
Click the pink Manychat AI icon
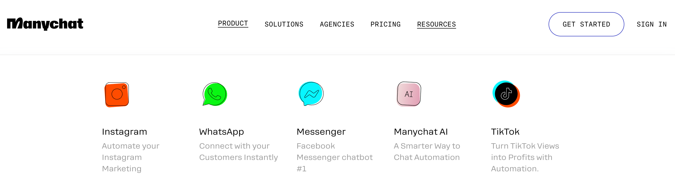[x=409, y=94]
